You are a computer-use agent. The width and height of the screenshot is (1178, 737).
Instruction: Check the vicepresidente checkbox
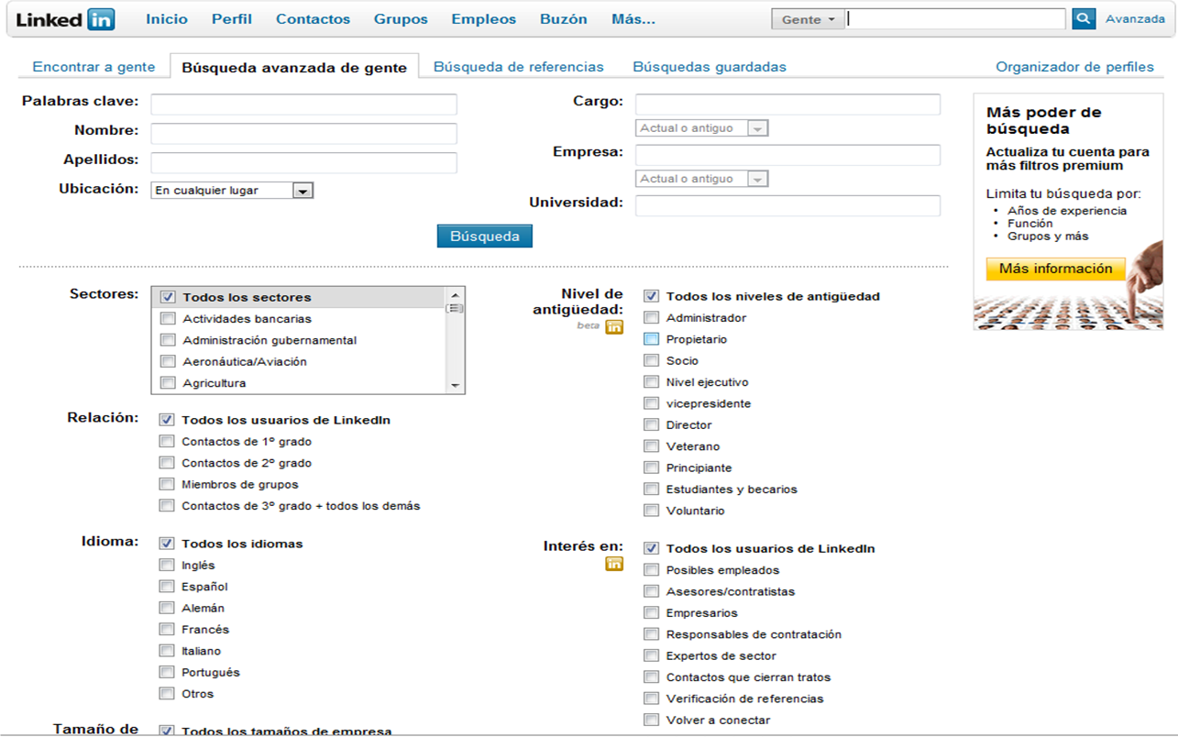click(x=651, y=403)
